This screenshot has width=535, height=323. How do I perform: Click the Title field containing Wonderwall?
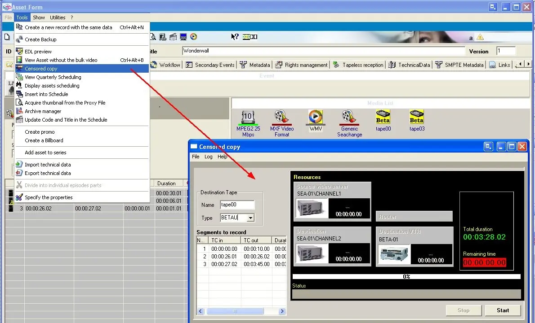pos(323,51)
